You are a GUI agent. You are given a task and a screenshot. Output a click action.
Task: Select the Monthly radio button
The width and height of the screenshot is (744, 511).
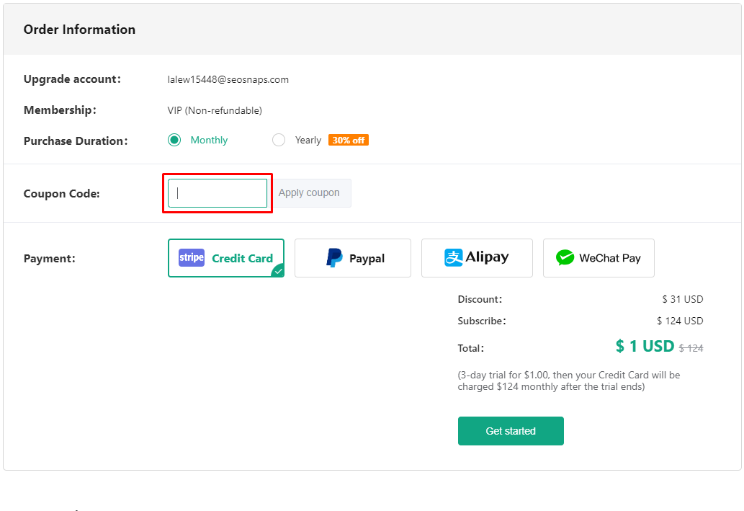(x=174, y=140)
